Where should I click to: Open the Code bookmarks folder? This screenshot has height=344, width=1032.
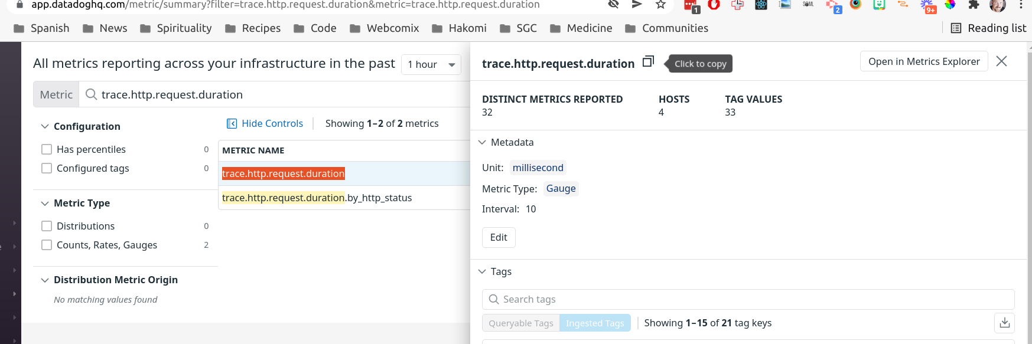coord(315,28)
